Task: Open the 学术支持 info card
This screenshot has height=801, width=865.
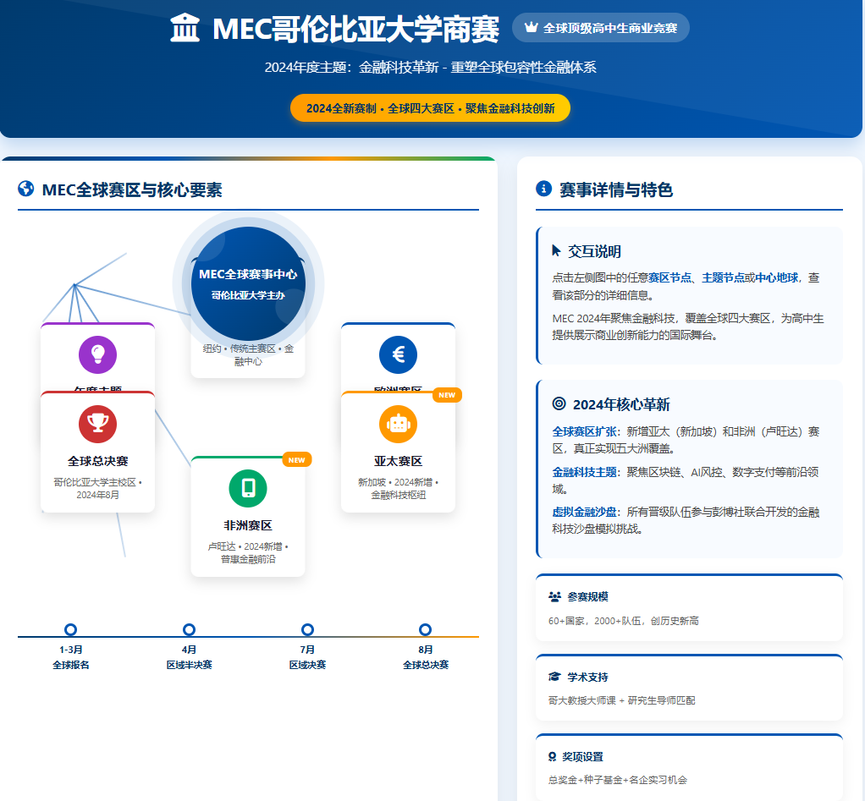Action: [x=689, y=688]
